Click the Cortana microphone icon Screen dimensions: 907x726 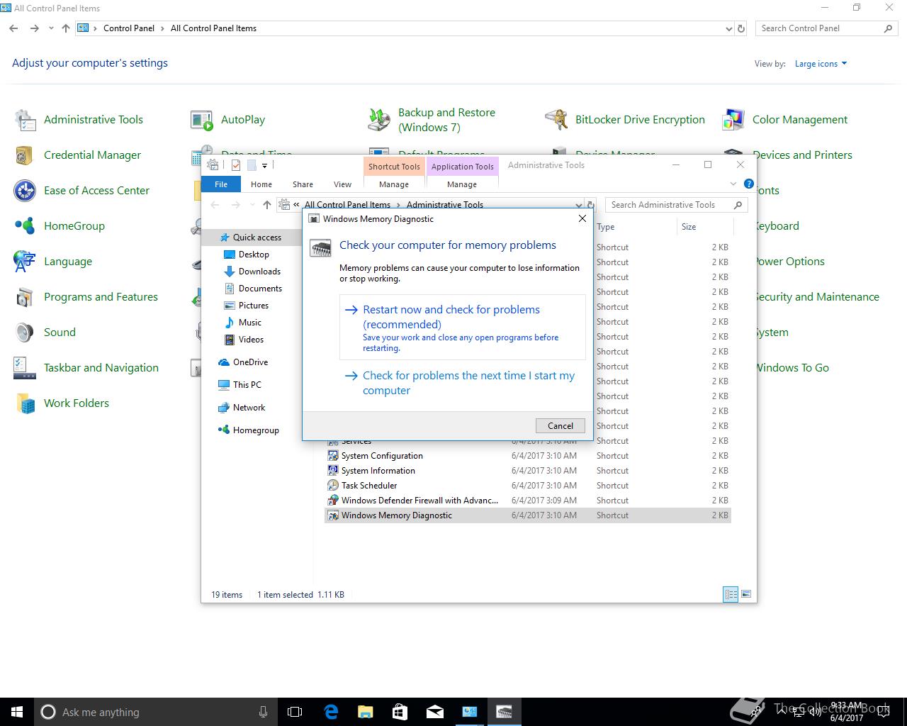(263, 712)
